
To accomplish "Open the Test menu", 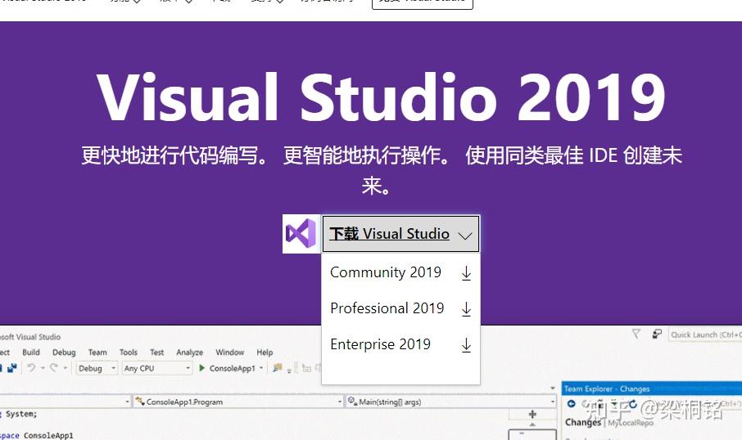I will [x=156, y=352].
